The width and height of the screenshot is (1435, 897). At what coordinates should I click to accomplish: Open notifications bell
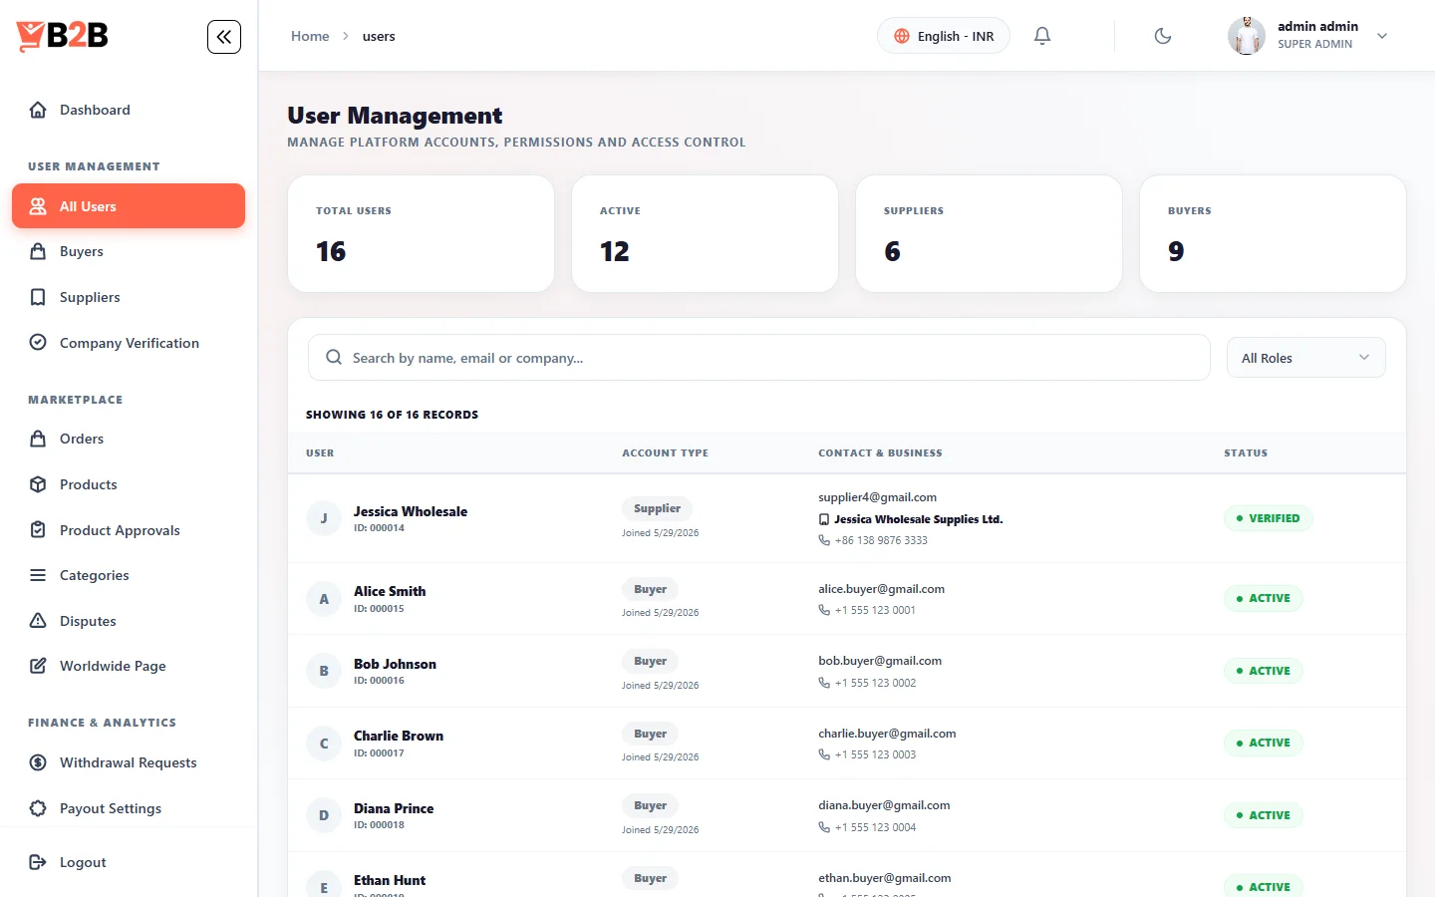coord(1042,36)
